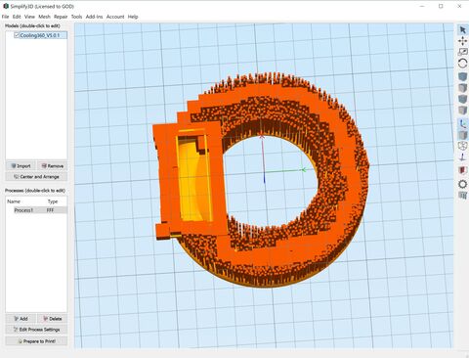Click the FFF type cell
Screen dimensions: 469x358
(x=50, y=210)
